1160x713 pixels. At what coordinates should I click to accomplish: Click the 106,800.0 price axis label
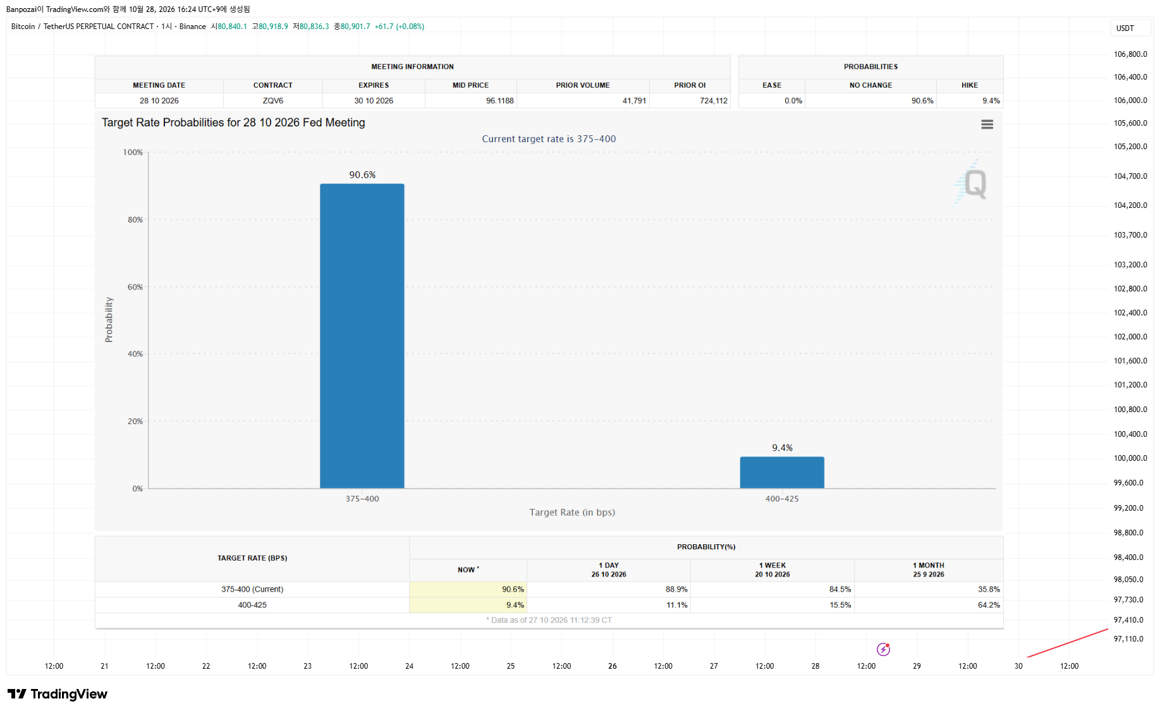point(1130,54)
